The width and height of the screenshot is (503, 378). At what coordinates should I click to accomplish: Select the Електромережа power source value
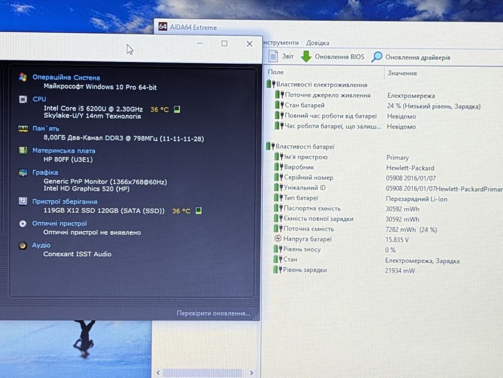[411, 95]
